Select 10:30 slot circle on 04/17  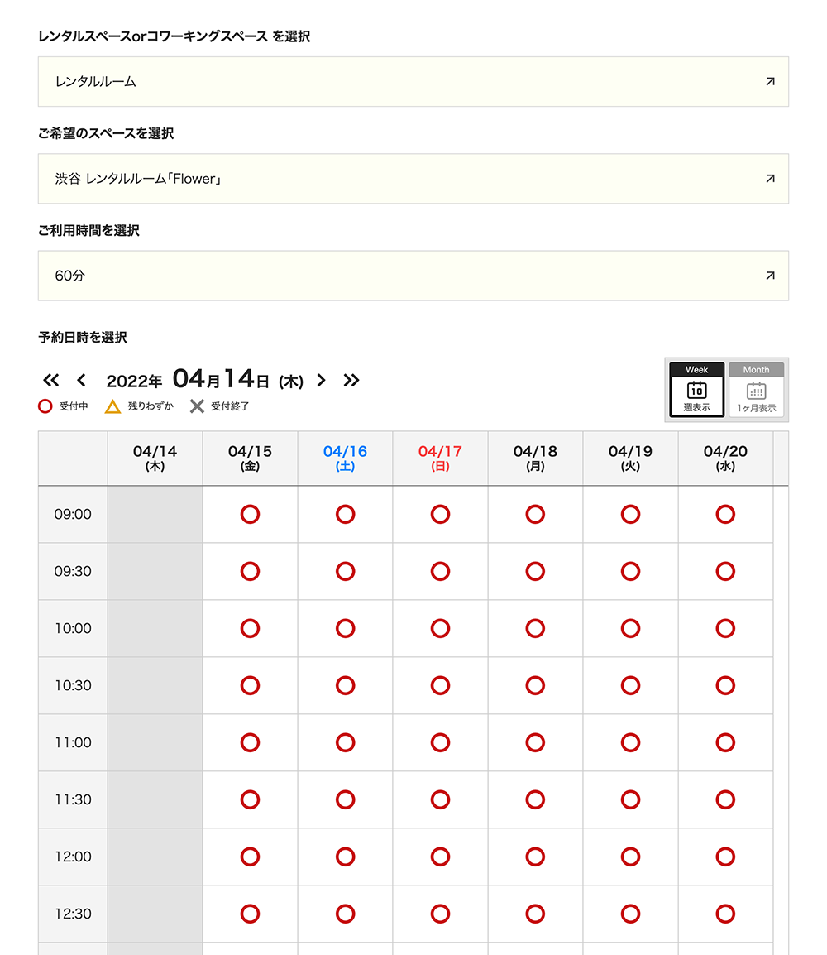[x=440, y=686]
